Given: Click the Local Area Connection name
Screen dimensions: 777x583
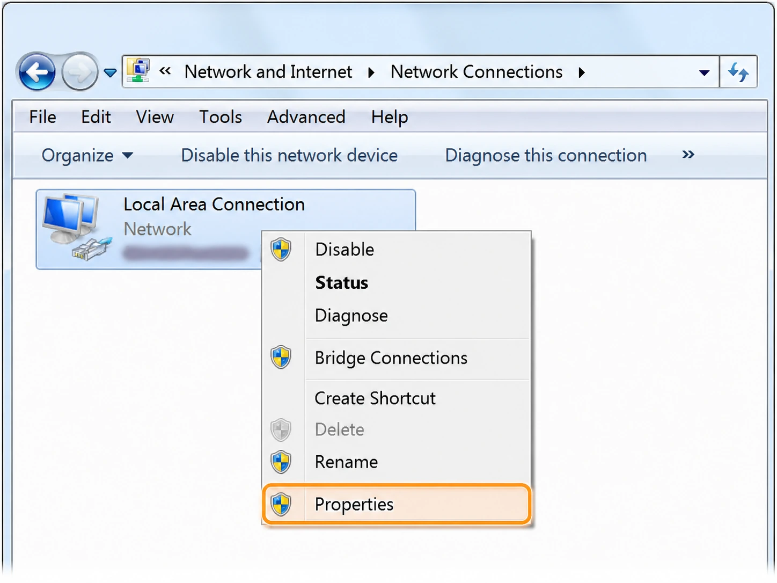Looking at the screenshot, I should (x=214, y=205).
